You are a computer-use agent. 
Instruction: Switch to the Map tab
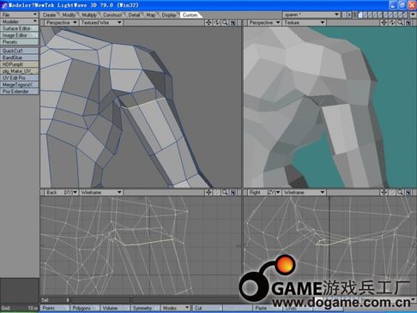click(151, 15)
